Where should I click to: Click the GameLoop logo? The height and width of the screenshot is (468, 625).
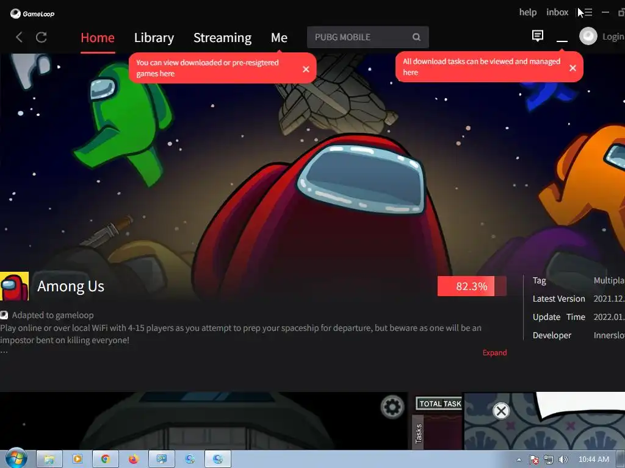(x=32, y=14)
